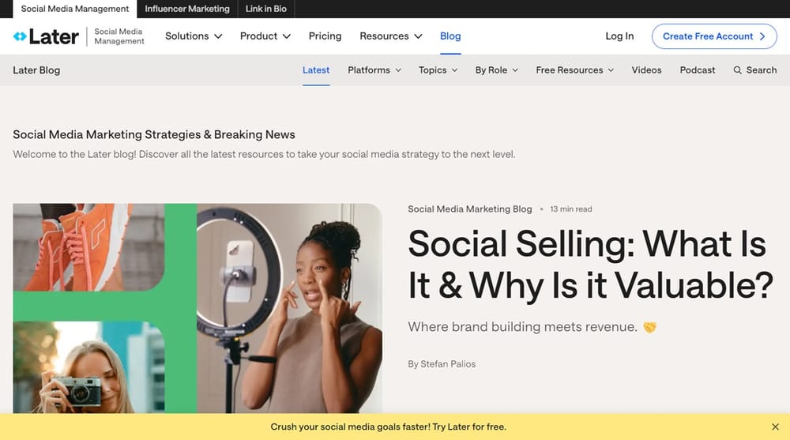Select the Link in Bio tab

[x=266, y=9]
